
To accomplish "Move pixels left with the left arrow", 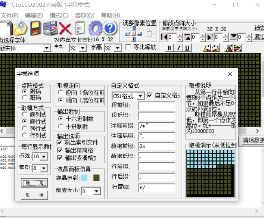I will (127, 34).
